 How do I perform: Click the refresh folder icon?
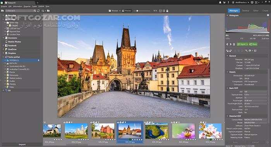[x=38, y=11]
